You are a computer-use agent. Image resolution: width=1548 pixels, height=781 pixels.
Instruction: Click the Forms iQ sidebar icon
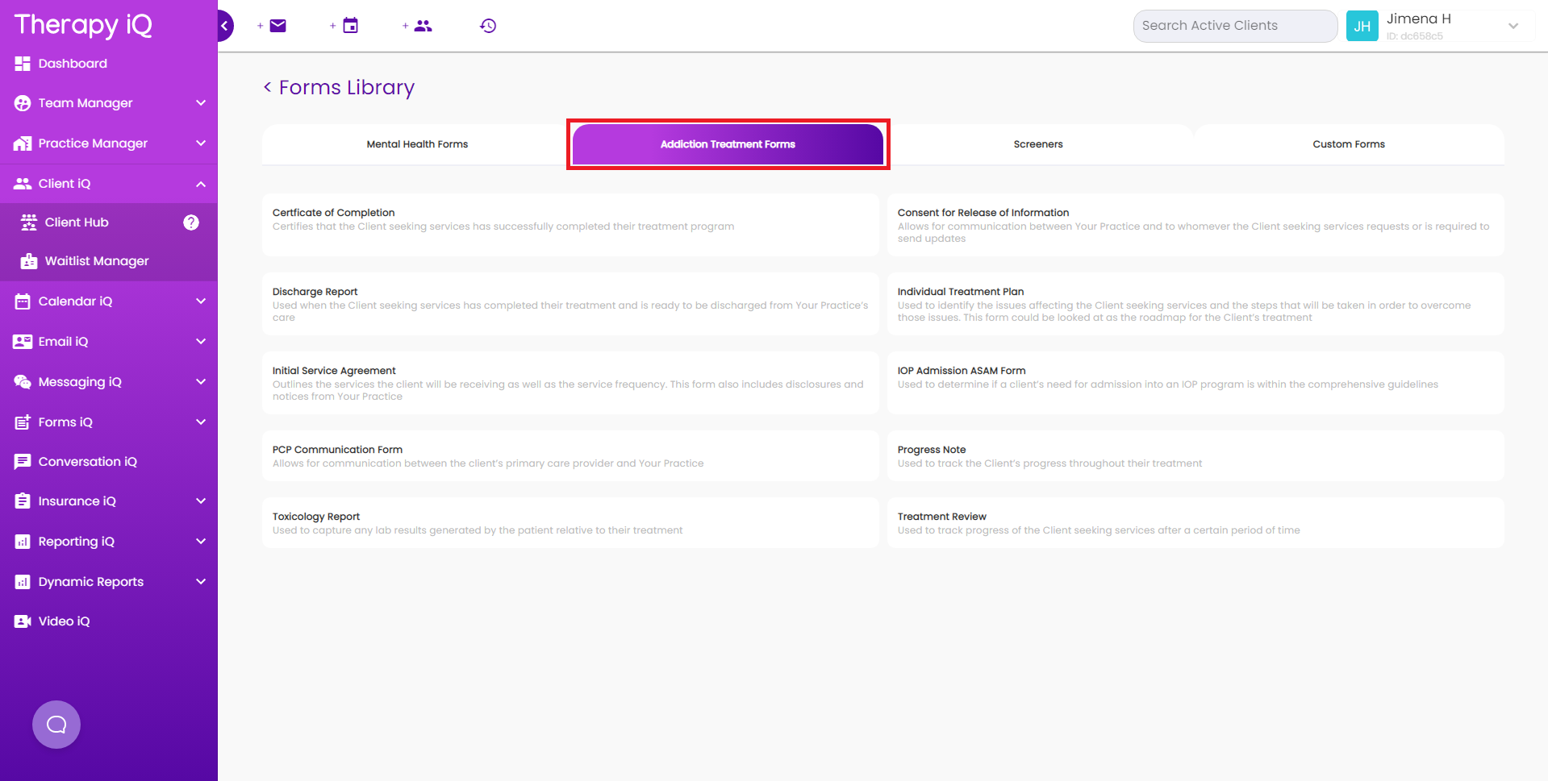[23, 422]
